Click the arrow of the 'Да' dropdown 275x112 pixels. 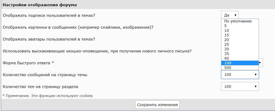tap(235, 15)
